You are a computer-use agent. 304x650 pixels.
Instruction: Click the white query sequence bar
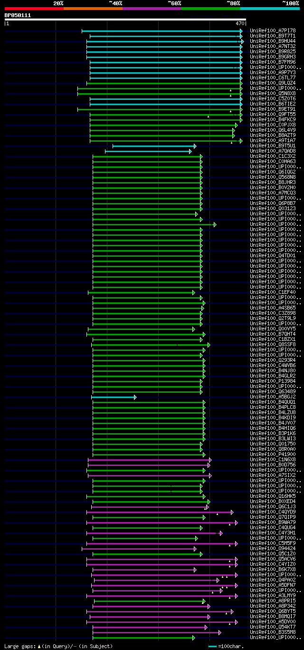click(125, 19)
